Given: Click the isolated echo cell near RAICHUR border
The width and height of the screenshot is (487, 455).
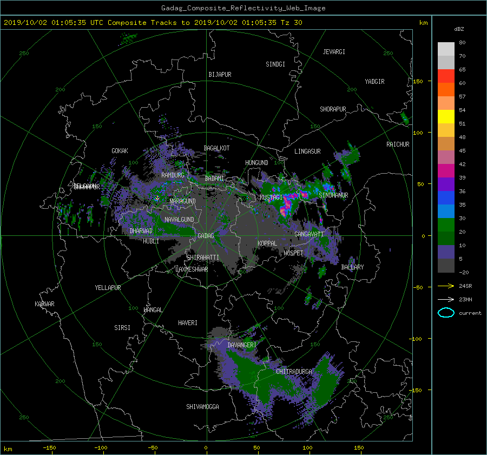Looking at the screenshot, I should coord(405,118).
